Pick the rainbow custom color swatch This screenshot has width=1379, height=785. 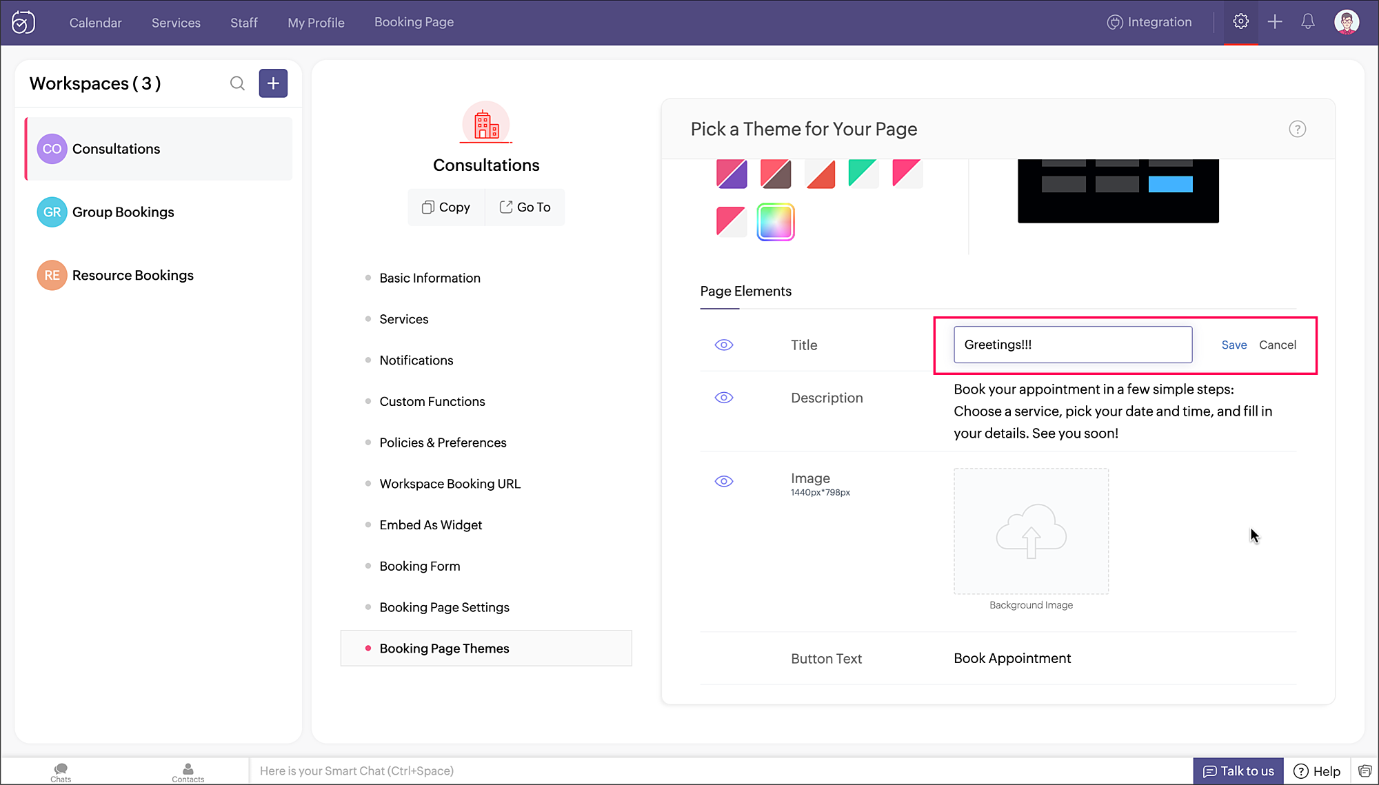(x=776, y=222)
